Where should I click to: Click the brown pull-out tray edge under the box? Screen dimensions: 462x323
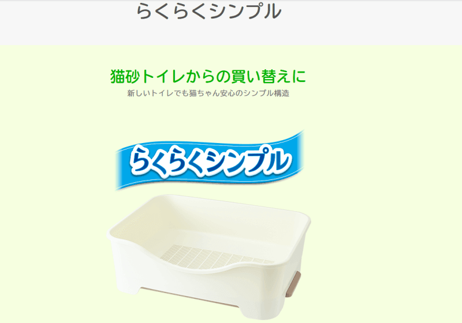pyautogui.click(x=189, y=296)
